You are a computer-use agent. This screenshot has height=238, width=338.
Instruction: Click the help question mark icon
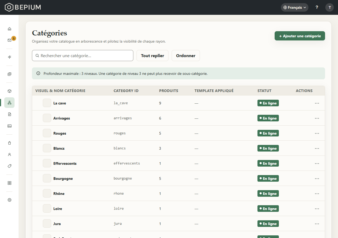tap(317, 7)
